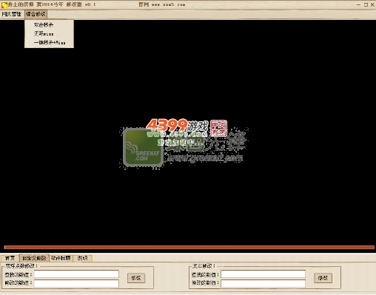Switch to the 首页 tab
Screen dimensions: 376x295
pos(10,258)
